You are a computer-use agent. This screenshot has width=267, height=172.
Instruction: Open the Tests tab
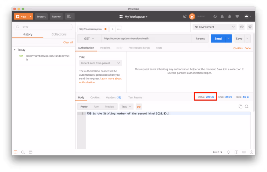159,48
